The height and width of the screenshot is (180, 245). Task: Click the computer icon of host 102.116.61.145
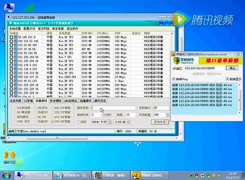tap(16, 41)
